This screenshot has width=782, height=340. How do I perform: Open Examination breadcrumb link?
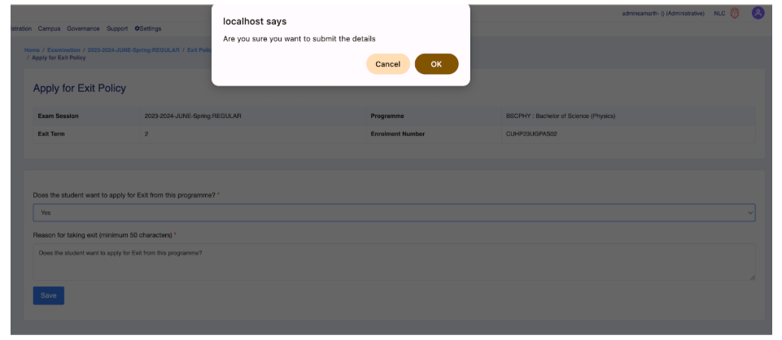click(x=63, y=50)
